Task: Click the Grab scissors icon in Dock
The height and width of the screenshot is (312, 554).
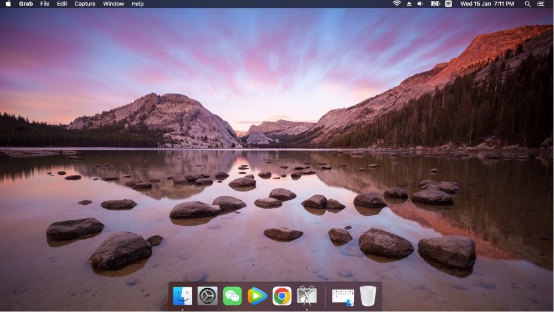Action: pos(307,296)
